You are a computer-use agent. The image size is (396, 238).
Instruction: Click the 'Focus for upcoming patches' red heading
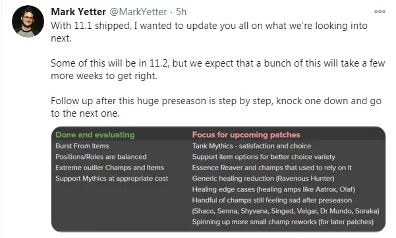pos(246,134)
